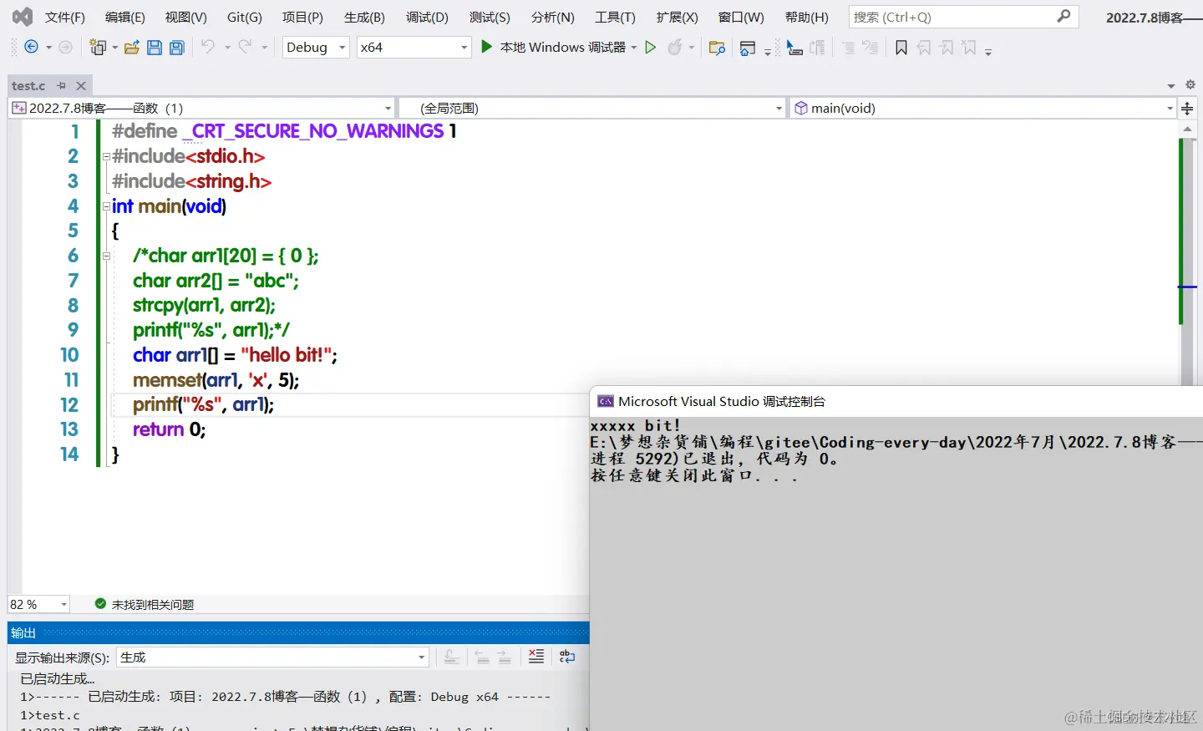Open the Git(G) menu
Screen dimensions: 1203x731
pyautogui.click(x=245, y=17)
